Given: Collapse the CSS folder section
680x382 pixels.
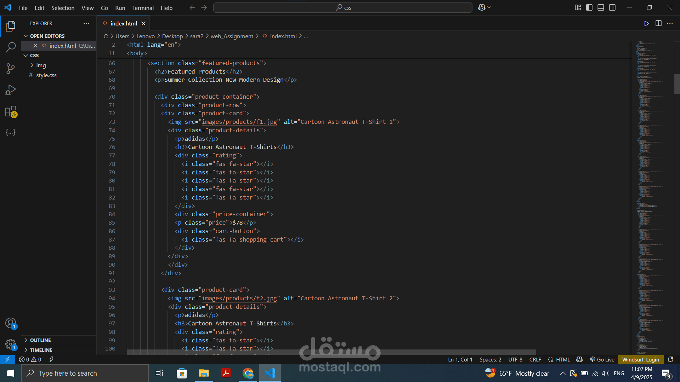Looking at the screenshot, I should click(58, 56).
